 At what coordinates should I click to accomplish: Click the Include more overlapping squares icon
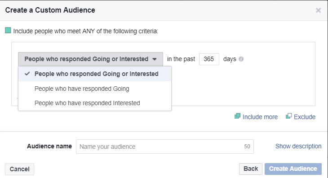tap(237, 116)
